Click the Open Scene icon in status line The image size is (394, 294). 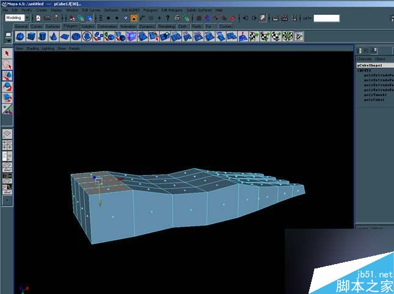tap(47, 18)
